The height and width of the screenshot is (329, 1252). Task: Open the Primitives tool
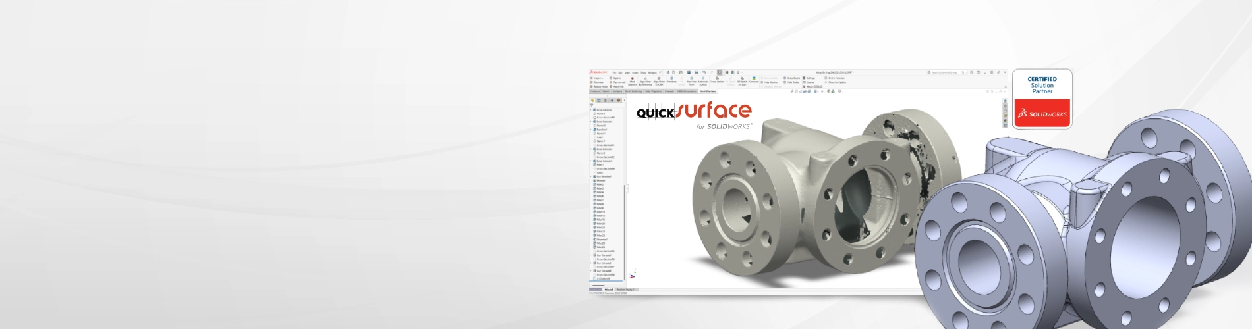[x=671, y=80]
